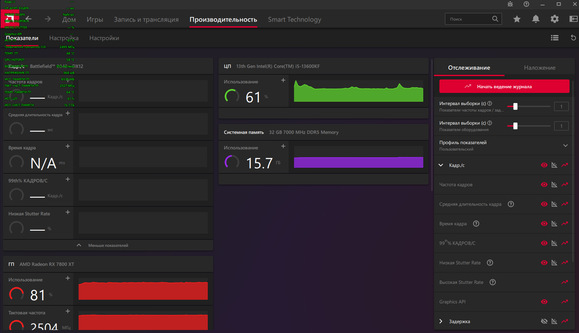Adjust the frame rate sampling interval slider
Viewport: 579px width, 333px height.
[515, 106]
